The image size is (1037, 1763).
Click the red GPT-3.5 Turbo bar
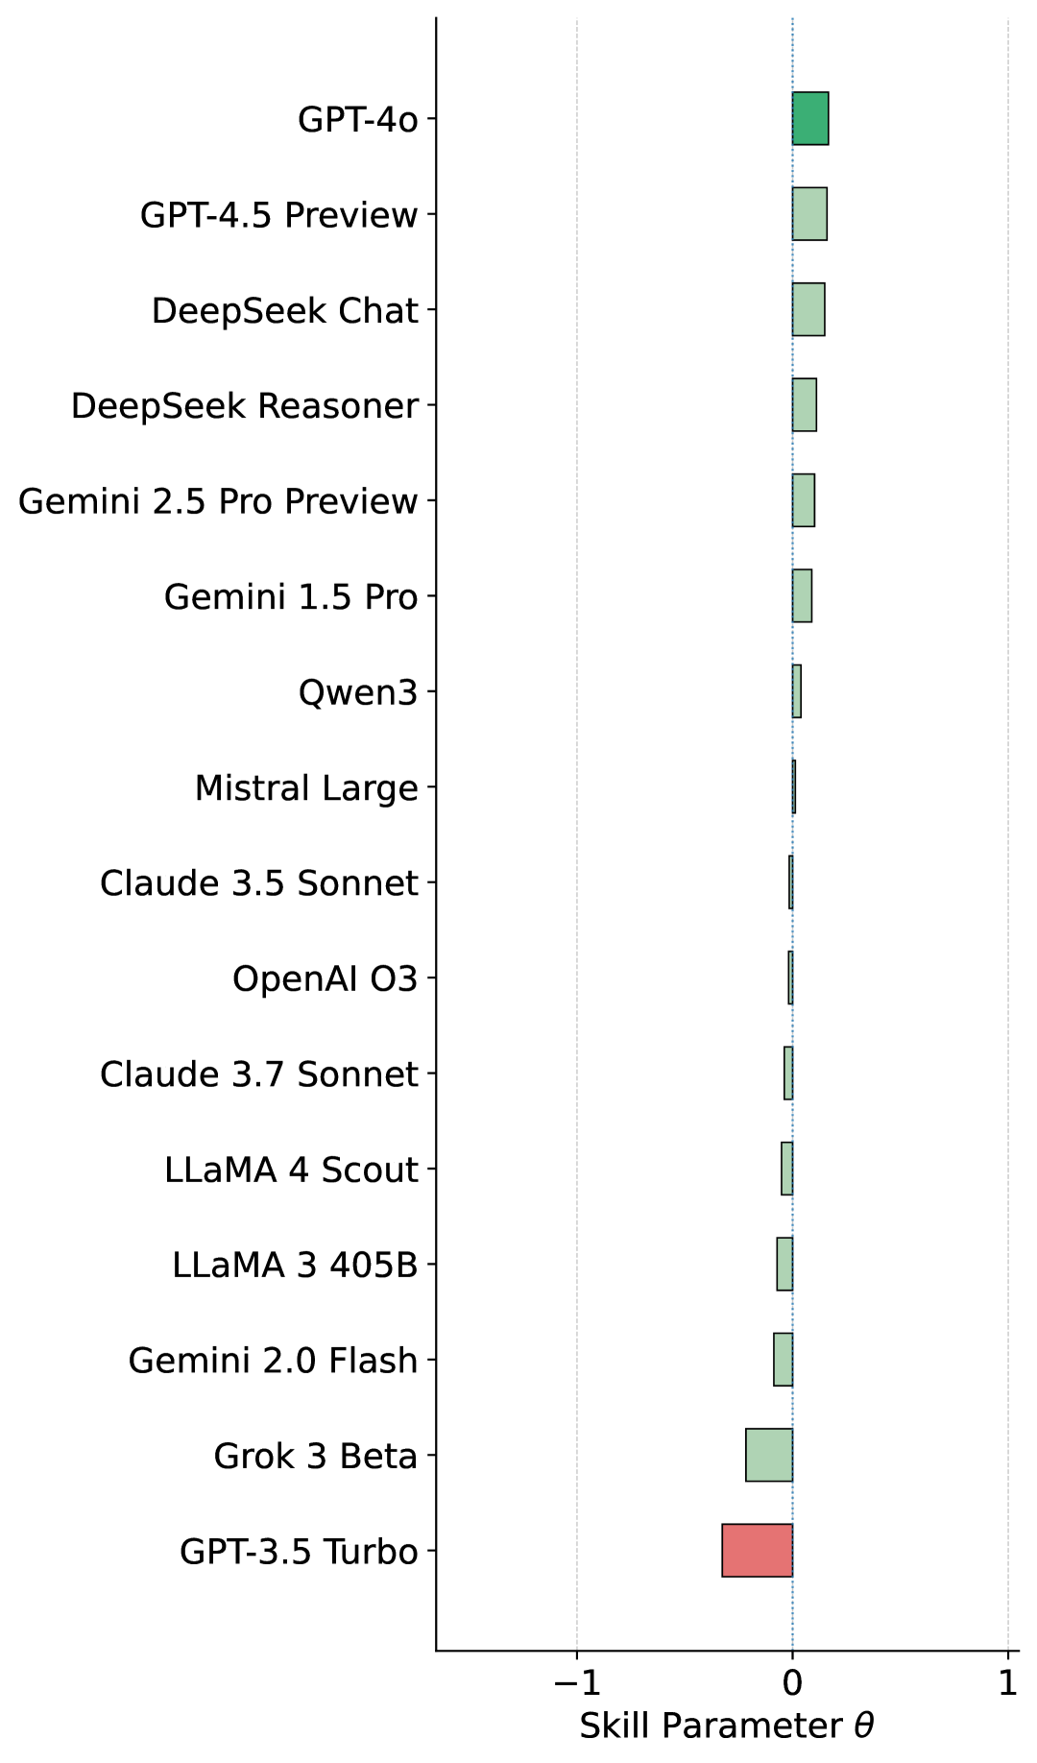tap(758, 1551)
